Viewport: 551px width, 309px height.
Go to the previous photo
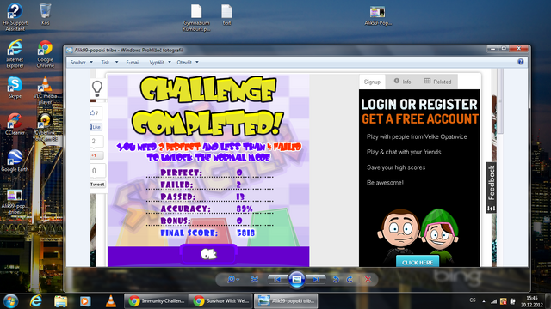pyautogui.click(x=277, y=280)
